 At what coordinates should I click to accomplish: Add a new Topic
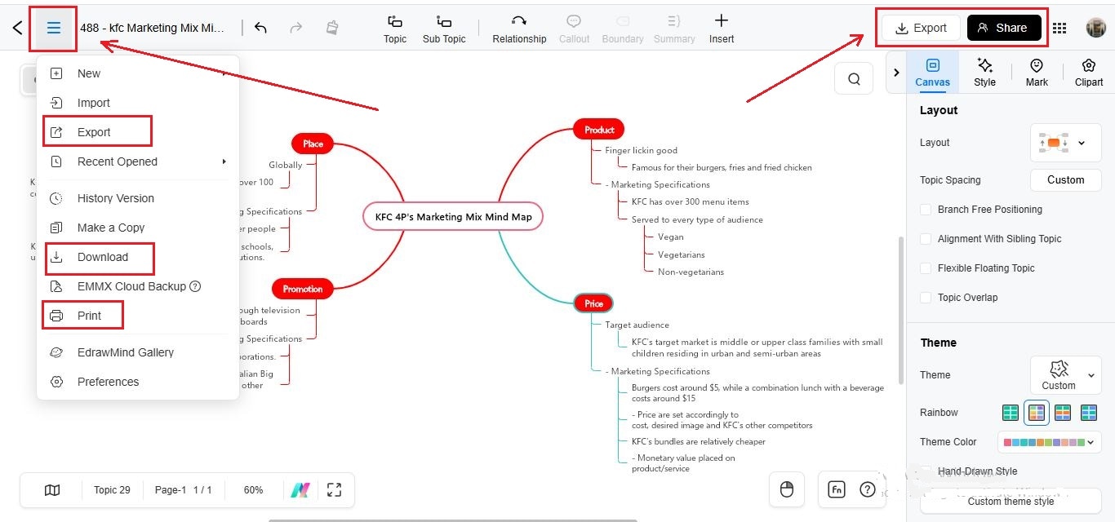pos(395,29)
